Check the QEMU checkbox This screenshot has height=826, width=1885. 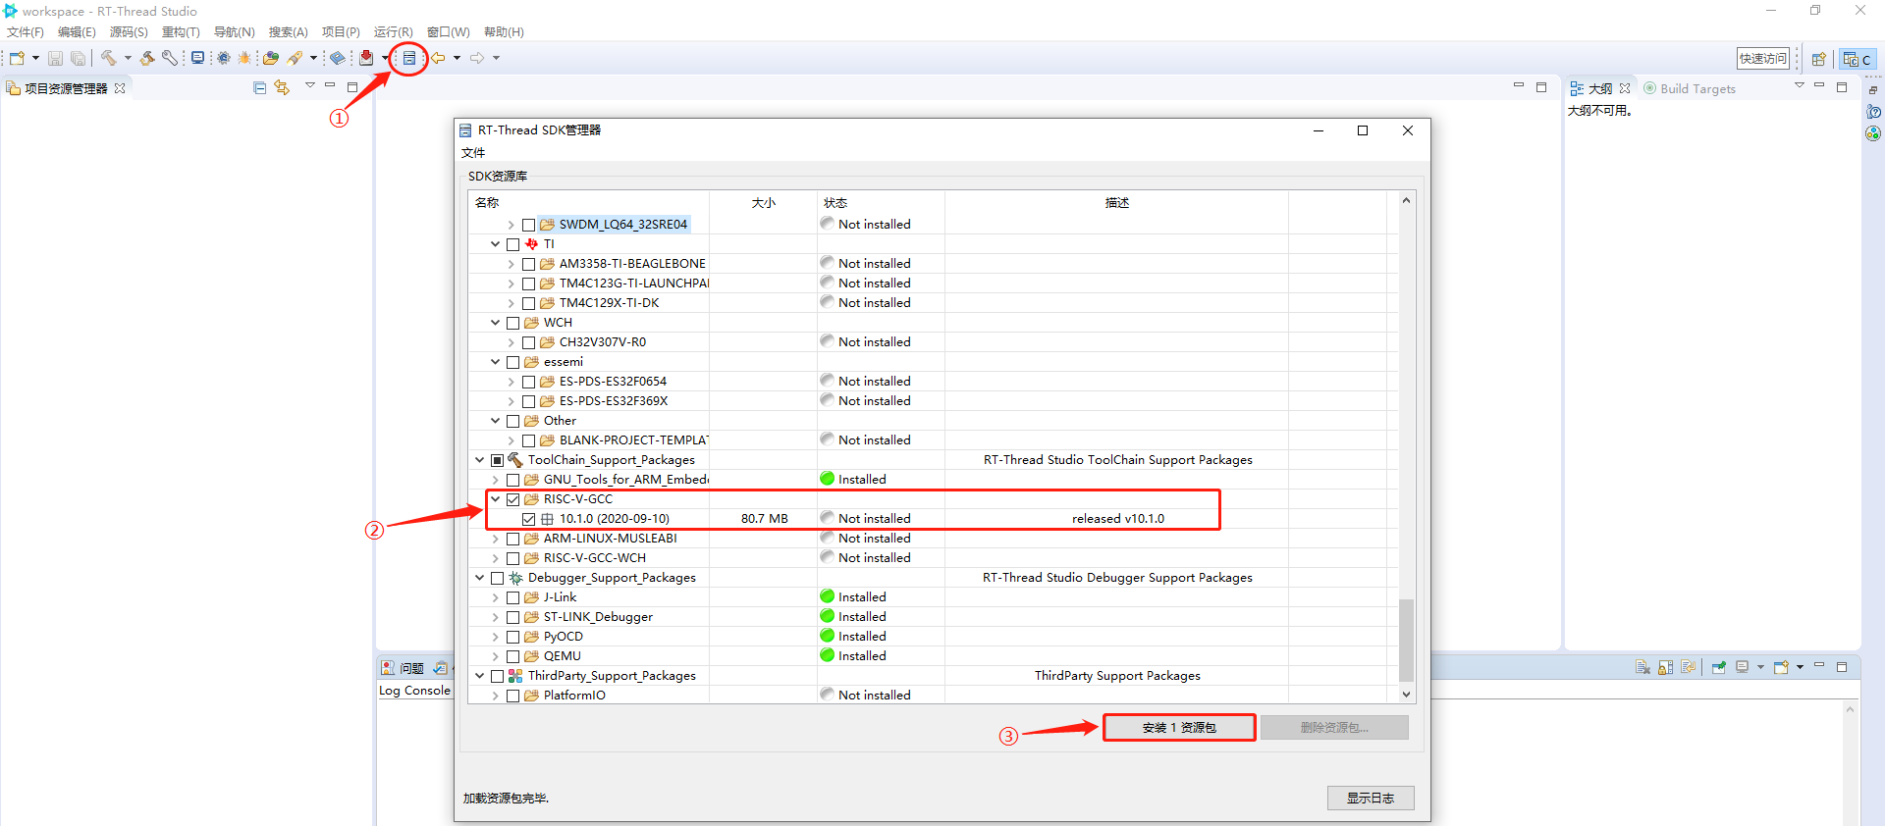(x=513, y=656)
